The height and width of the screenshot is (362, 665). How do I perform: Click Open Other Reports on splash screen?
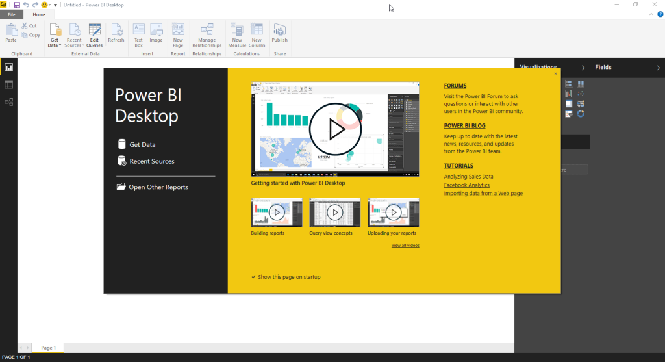coord(158,187)
